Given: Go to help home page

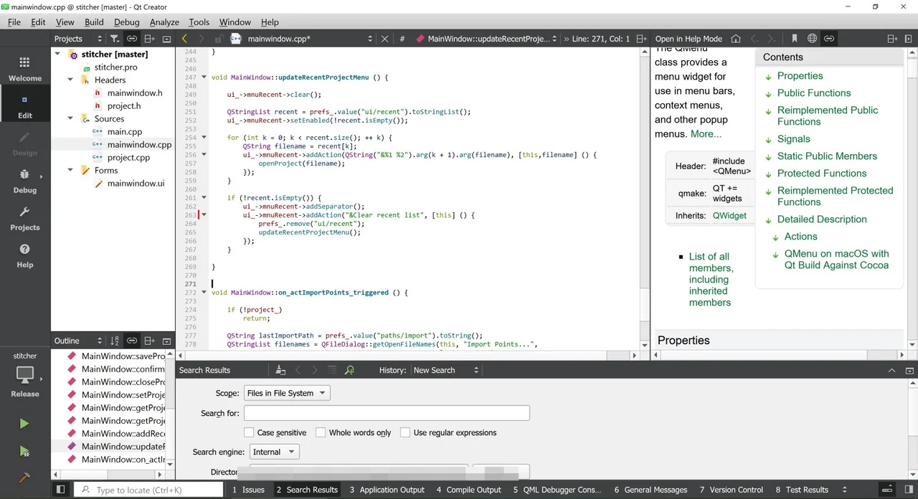Looking at the screenshot, I should pyautogui.click(x=736, y=39).
